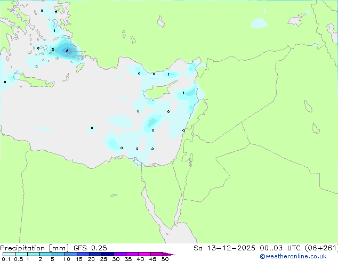Click the 35–40 mm legend color segment
This screenshot has width=338, height=261.
pos(132,254)
